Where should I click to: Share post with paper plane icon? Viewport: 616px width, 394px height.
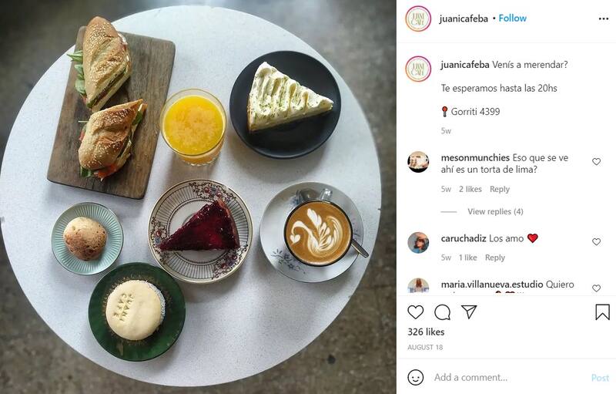point(469,311)
